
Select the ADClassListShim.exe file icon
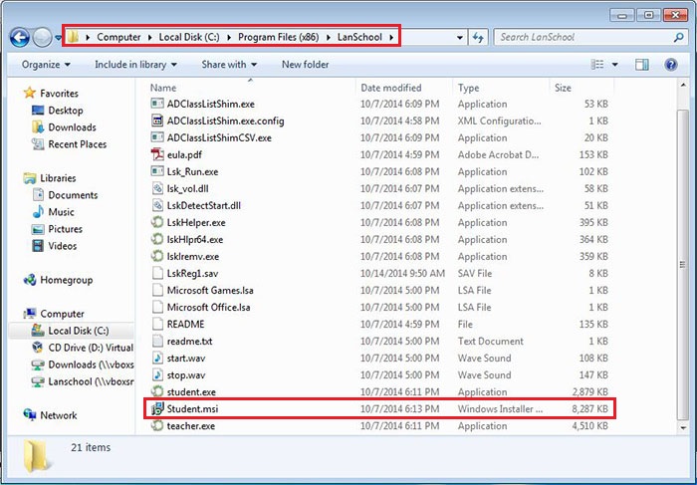[157, 104]
